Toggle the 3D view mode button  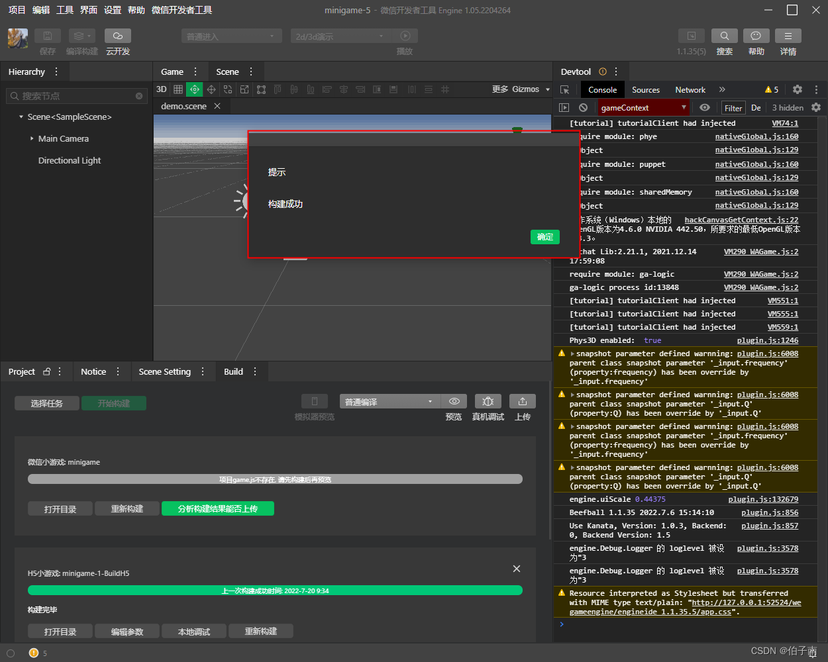click(162, 89)
